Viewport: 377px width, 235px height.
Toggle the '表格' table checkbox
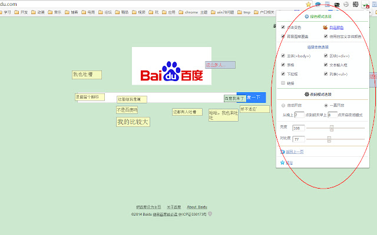coord(283,65)
